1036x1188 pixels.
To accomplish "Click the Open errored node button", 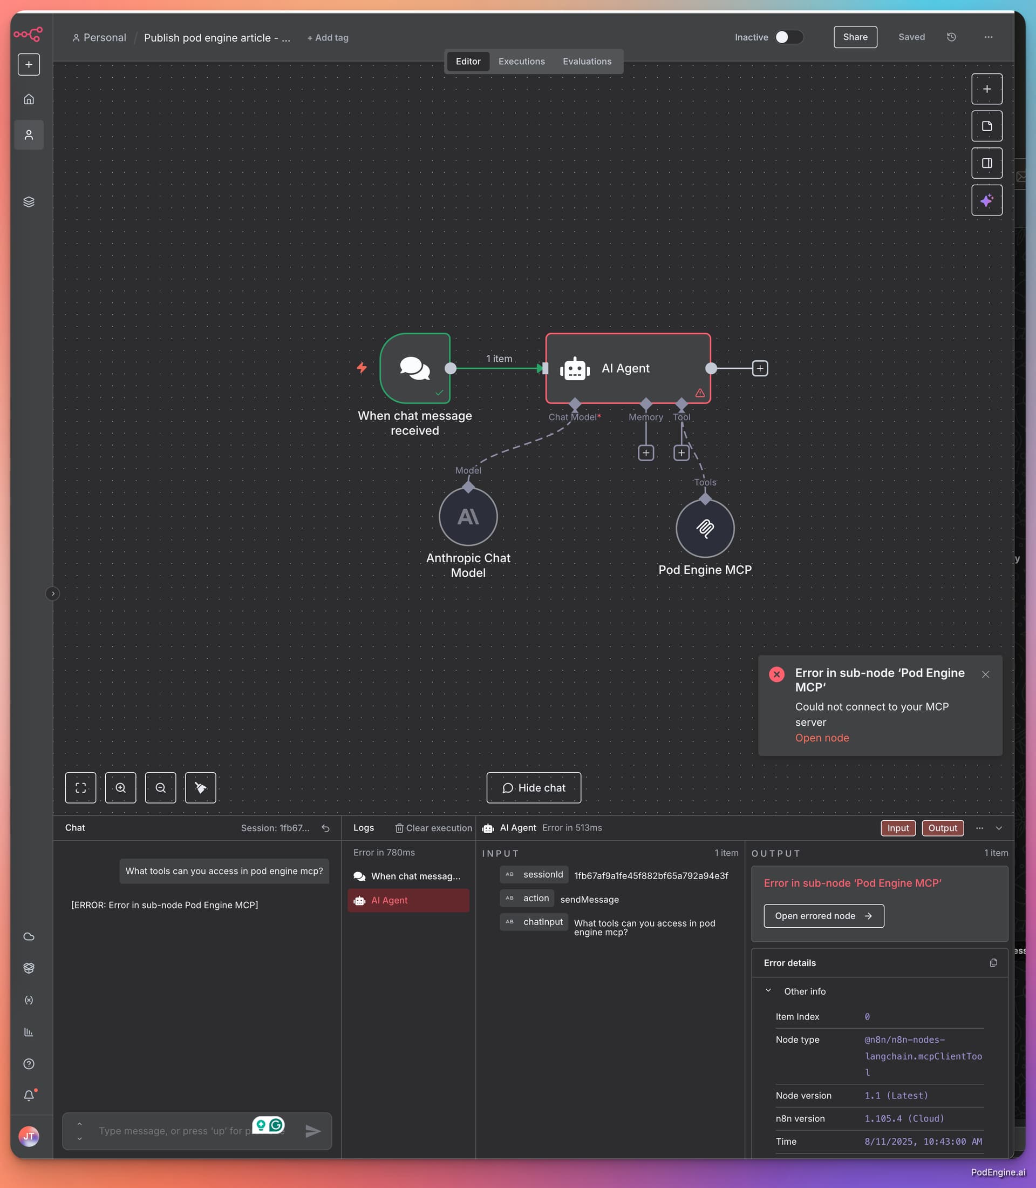I will (823, 915).
